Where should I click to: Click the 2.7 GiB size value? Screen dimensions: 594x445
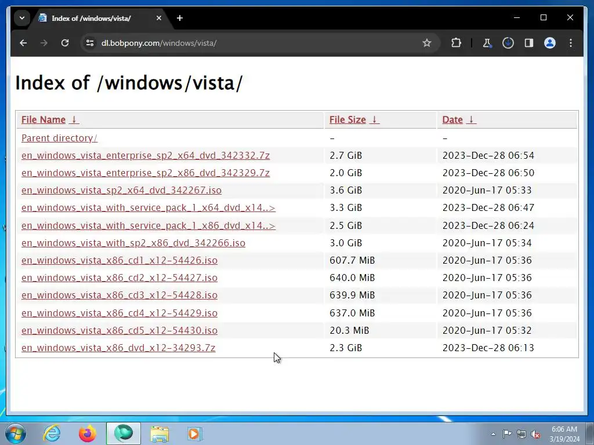[346, 155]
